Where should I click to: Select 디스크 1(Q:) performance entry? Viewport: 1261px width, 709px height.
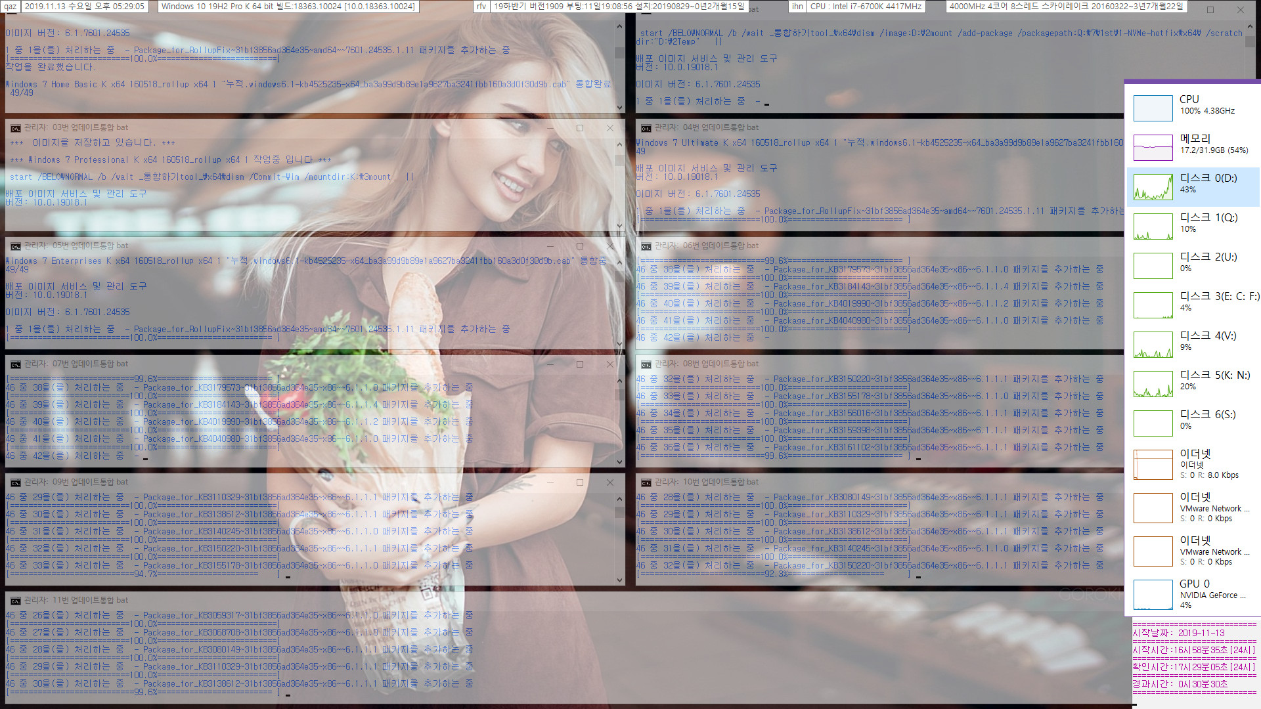(x=1194, y=226)
